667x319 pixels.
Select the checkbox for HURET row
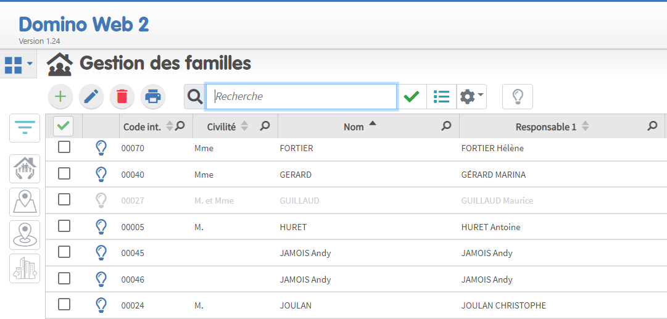[x=64, y=226]
